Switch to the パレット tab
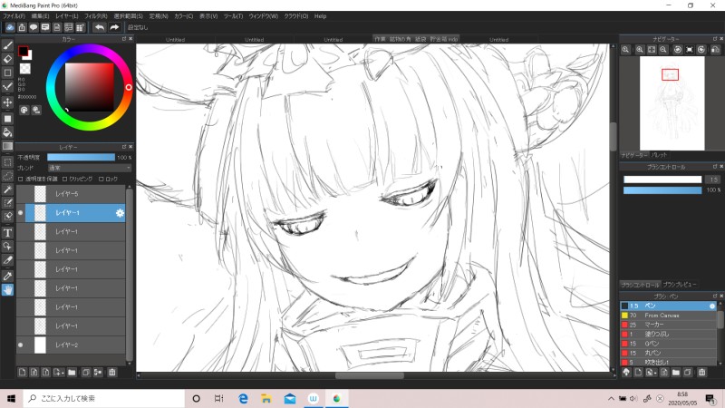The image size is (725, 408). [660, 155]
